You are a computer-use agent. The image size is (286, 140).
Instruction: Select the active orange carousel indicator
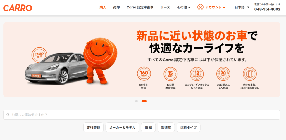144,101
